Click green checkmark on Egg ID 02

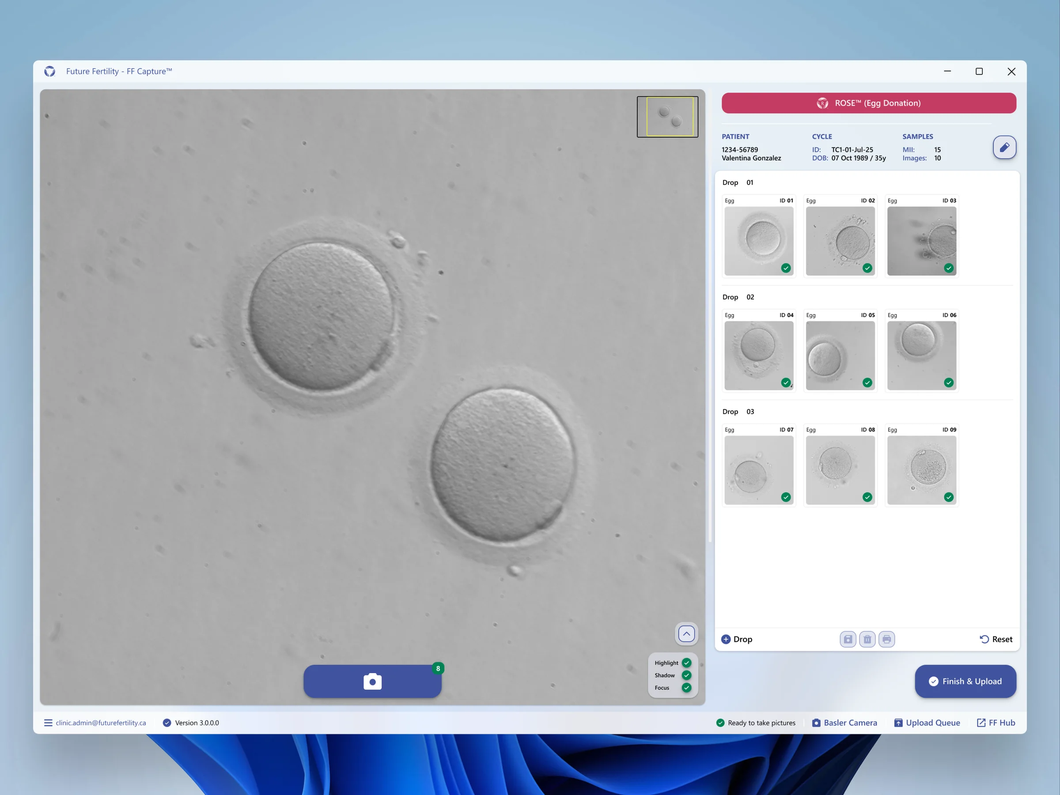coord(867,268)
